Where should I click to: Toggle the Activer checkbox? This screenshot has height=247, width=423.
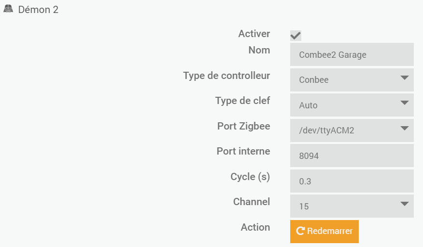tap(296, 36)
